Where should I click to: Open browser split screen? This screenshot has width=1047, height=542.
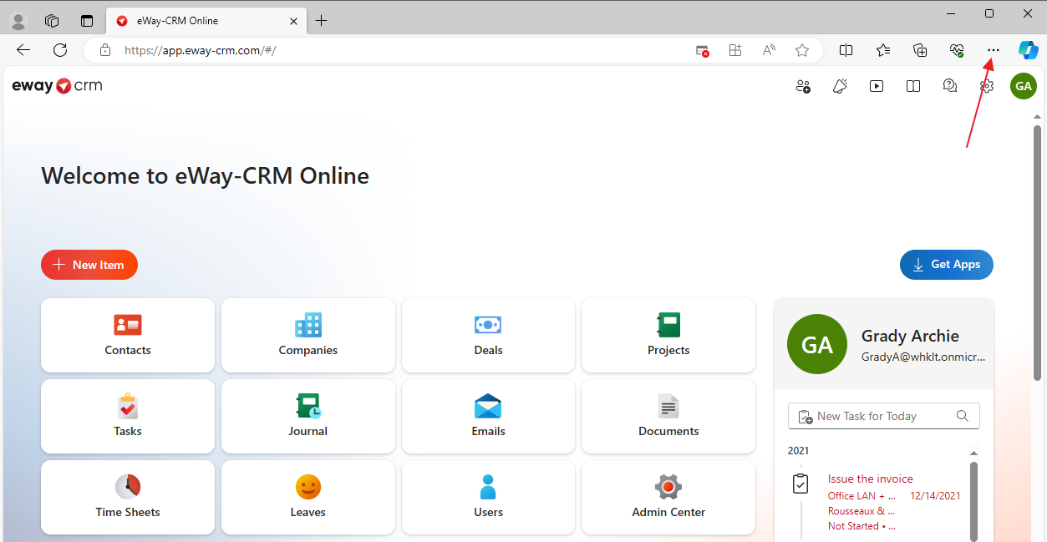coord(846,50)
